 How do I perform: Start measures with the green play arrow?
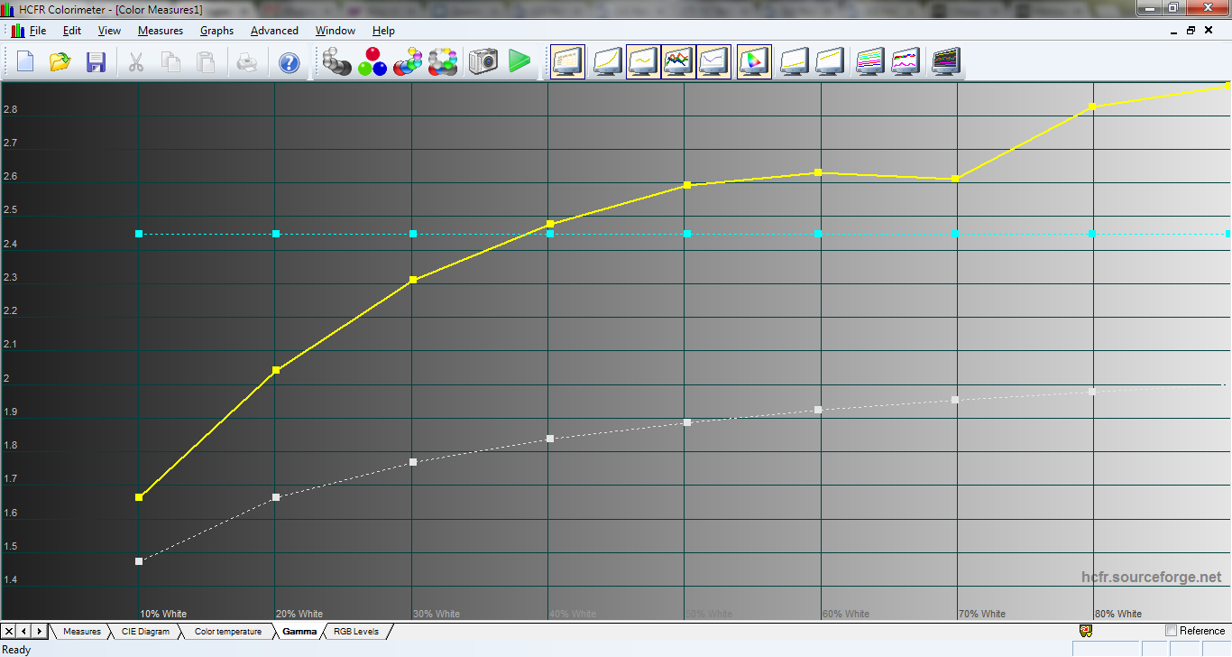(519, 62)
